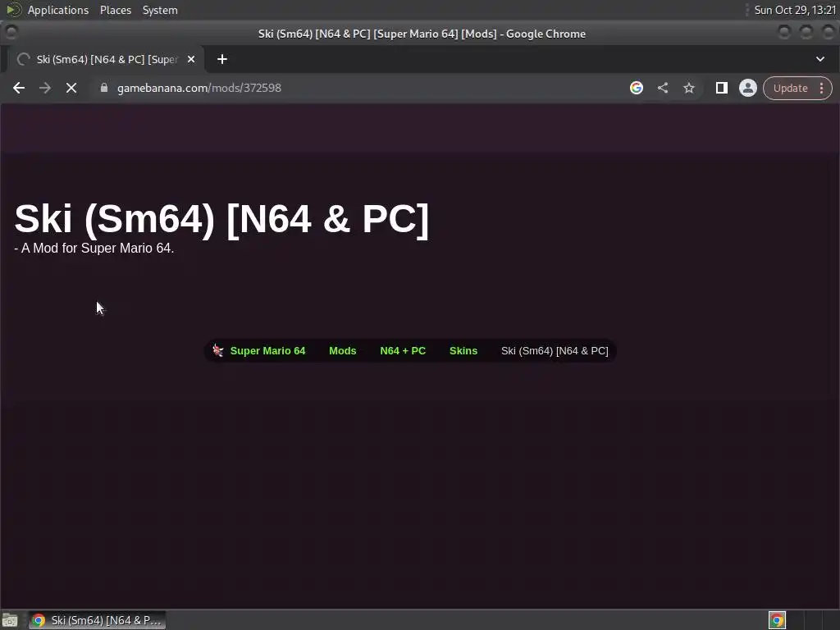
Task: Click the show desktop icon in taskbar
Action: pyautogui.click(x=10, y=620)
